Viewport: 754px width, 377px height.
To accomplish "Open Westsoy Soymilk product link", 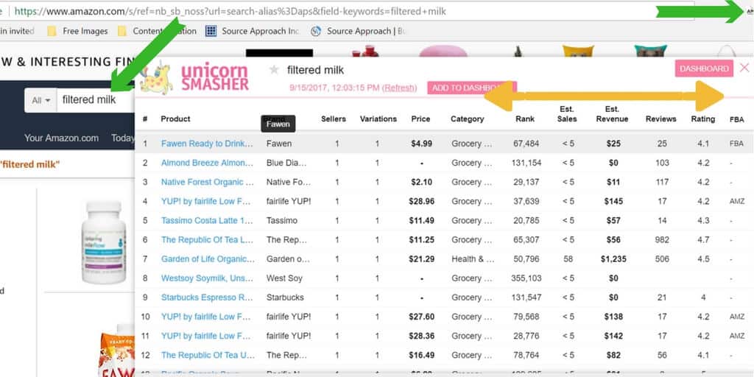I will [207, 278].
